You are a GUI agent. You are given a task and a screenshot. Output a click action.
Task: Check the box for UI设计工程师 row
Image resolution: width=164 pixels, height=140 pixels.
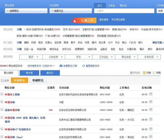[2, 94]
